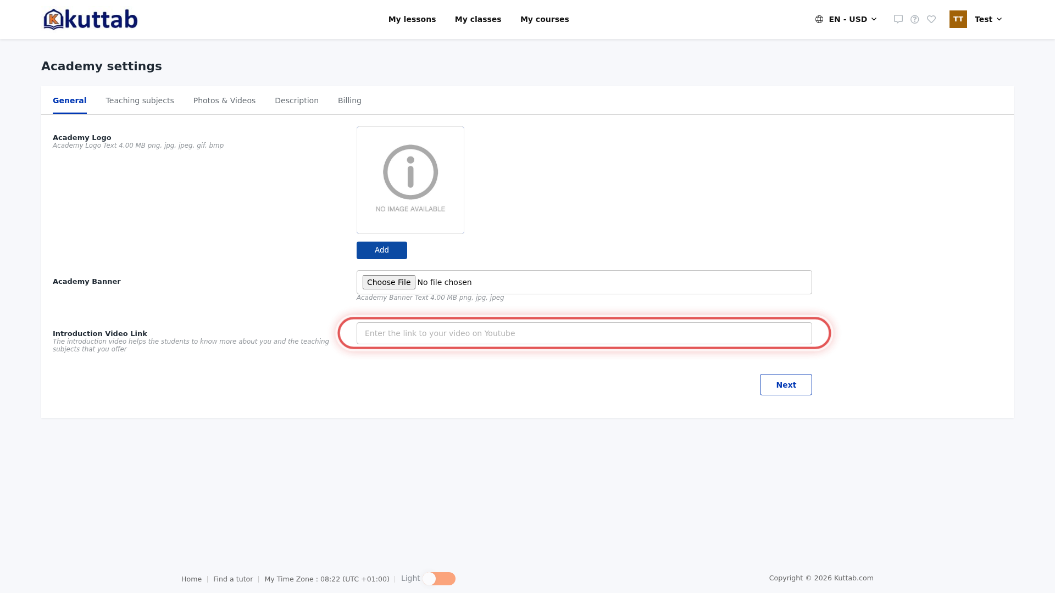Select the globe language icon
The height and width of the screenshot is (593, 1055).
[819, 19]
